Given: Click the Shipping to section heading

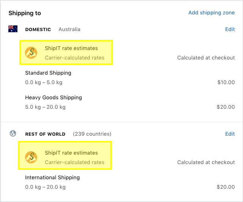Looking at the screenshot, I should (x=25, y=13).
